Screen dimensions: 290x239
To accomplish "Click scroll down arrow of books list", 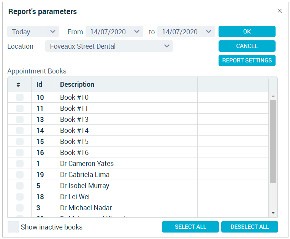I will (x=273, y=213).
